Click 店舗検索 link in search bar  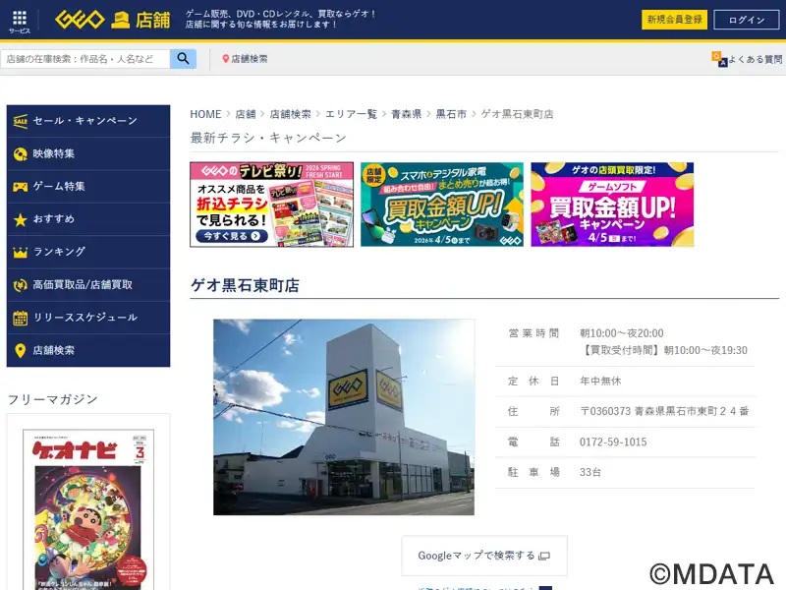250,59
